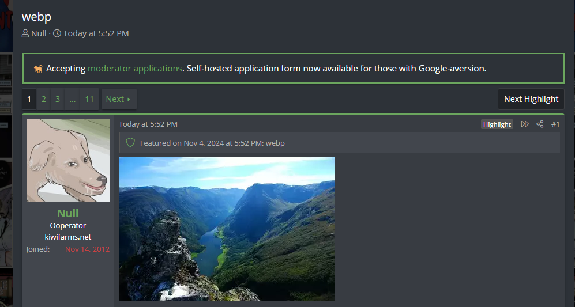Jump to last page 11
The image size is (575, 307).
click(x=89, y=99)
